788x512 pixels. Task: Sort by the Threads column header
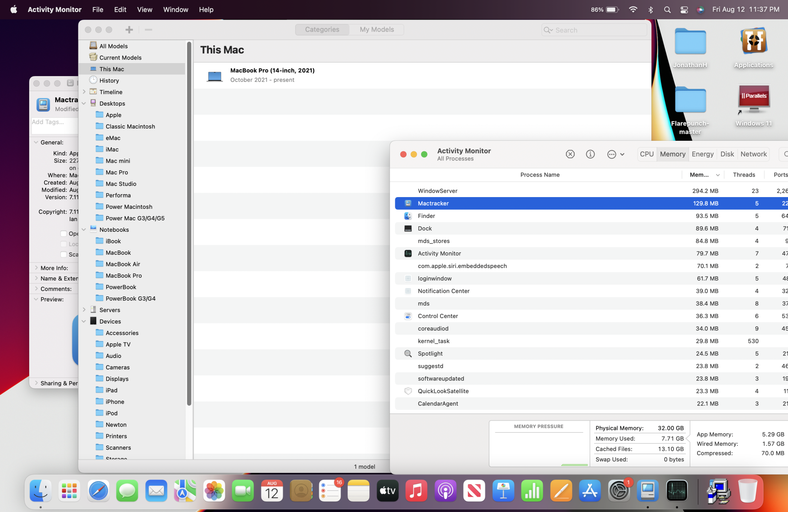(743, 175)
